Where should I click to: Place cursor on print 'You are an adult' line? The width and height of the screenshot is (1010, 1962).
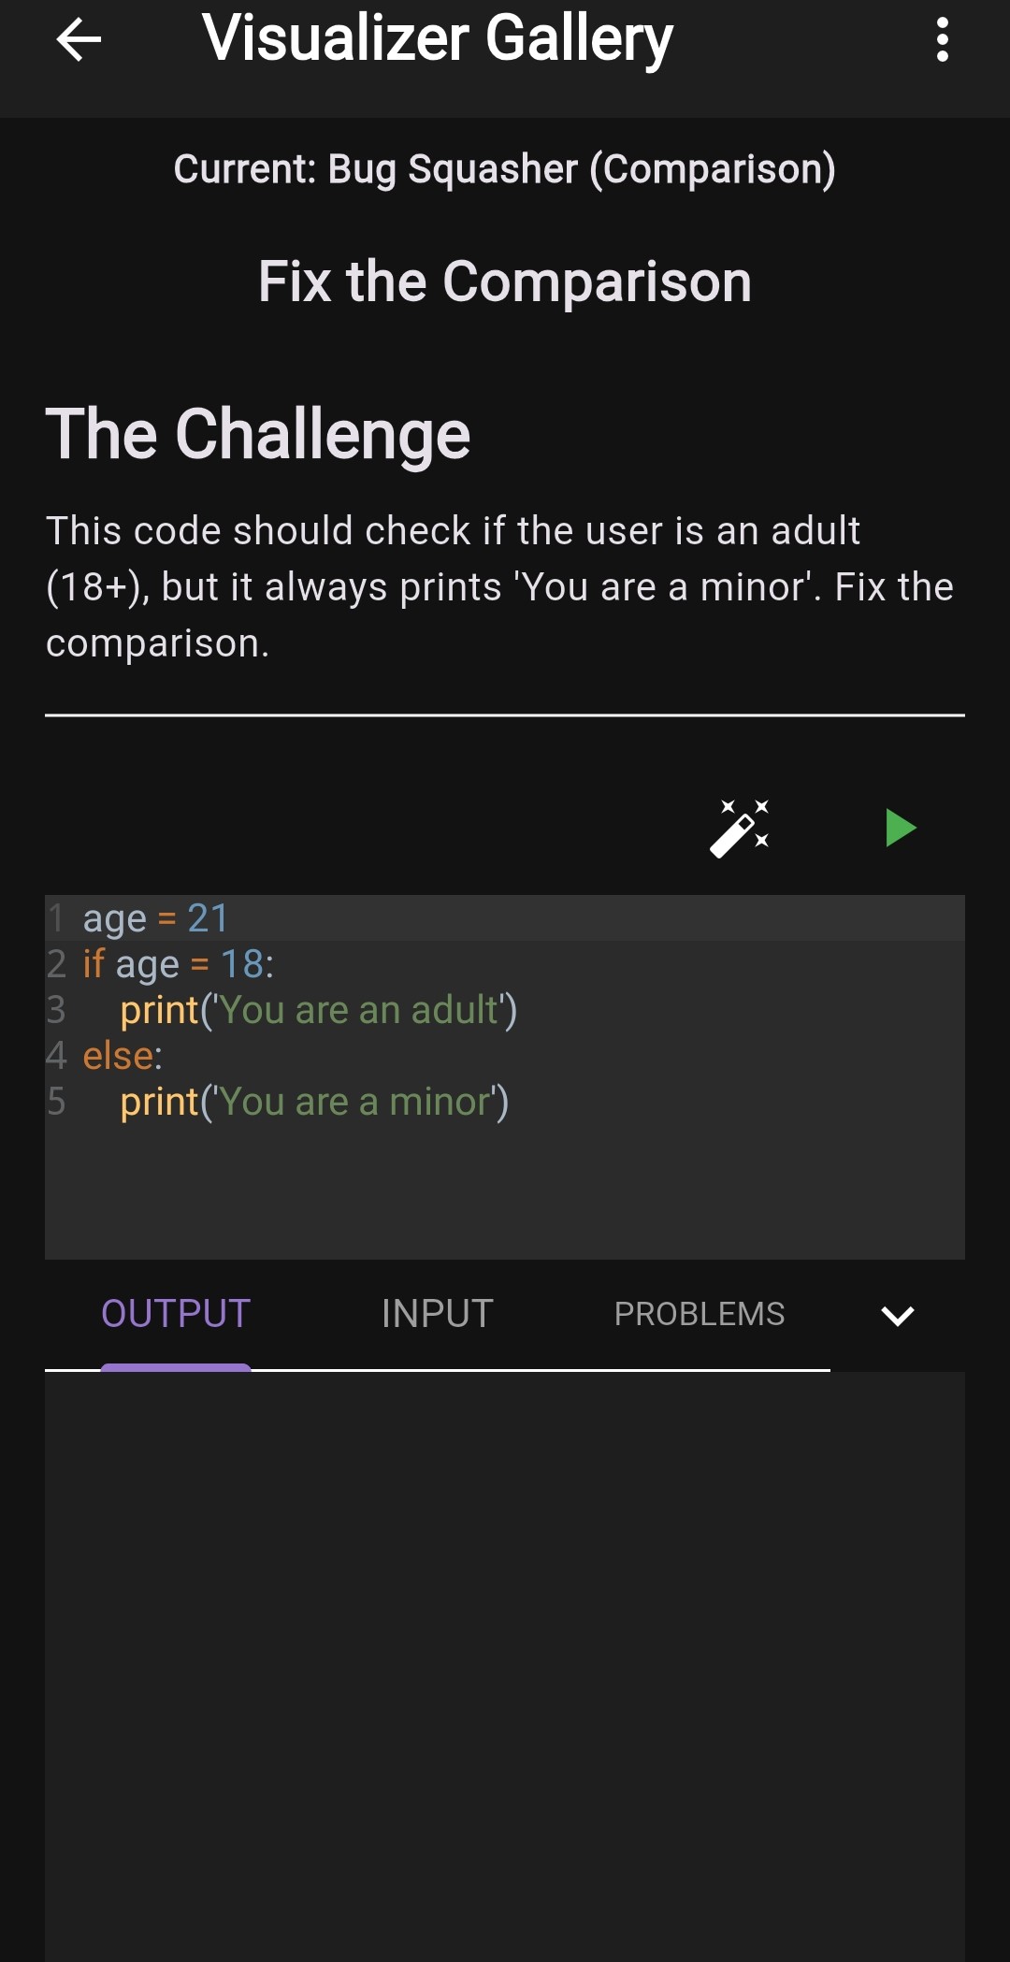pos(318,1010)
